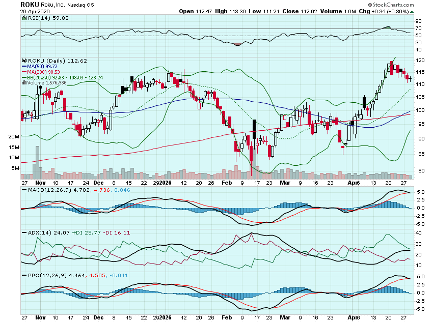Click the Feb marker on price chart axis
Screen dimensions: 433x322
coord(227,182)
